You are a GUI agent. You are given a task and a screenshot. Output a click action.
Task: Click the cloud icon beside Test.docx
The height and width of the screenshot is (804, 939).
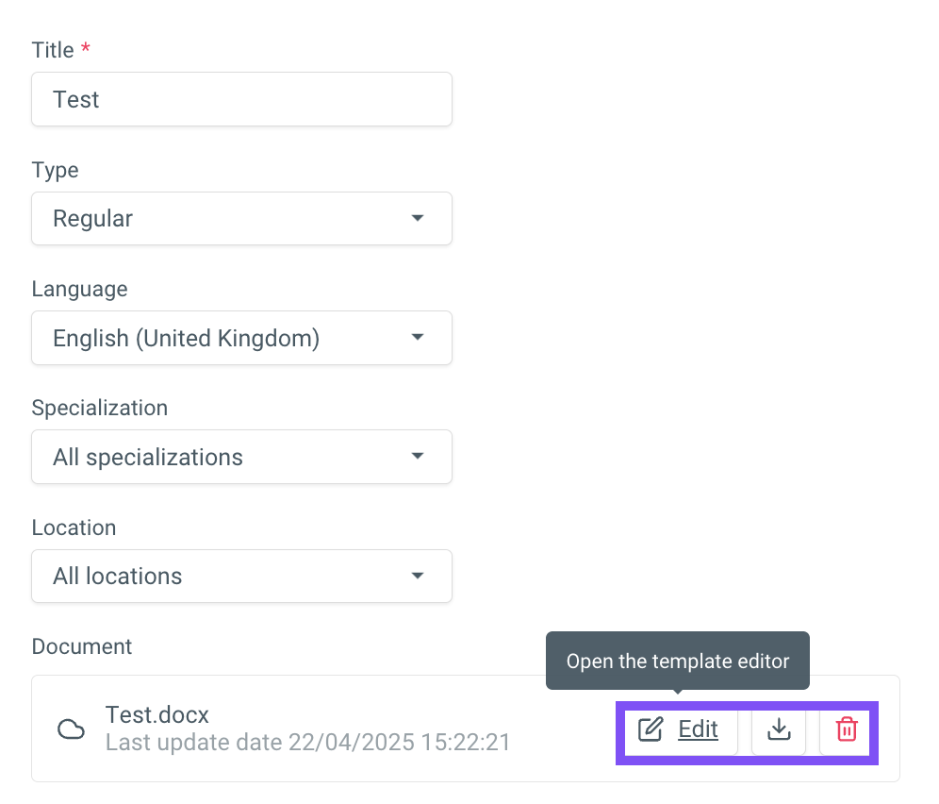click(x=71, y=729)
